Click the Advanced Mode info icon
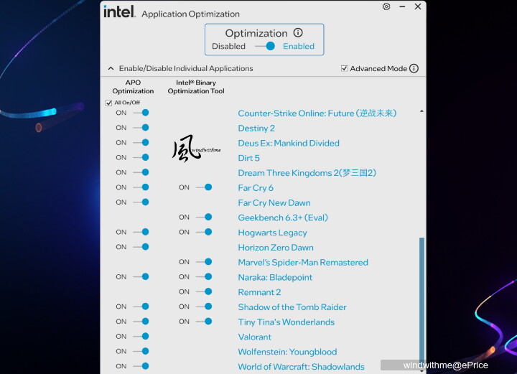 coord(414,68)
